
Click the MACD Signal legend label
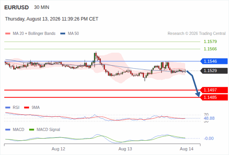click(x=49, y=130)
